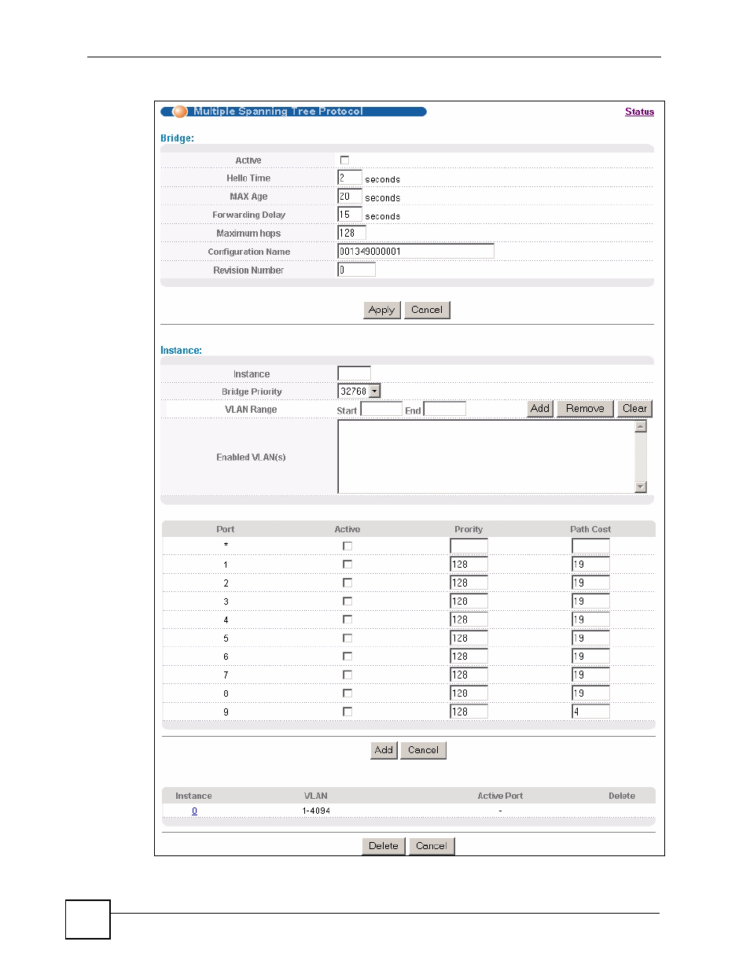Click the VLAN Range Start field
The height and width of the screenshot is (971, 750).
381,409
